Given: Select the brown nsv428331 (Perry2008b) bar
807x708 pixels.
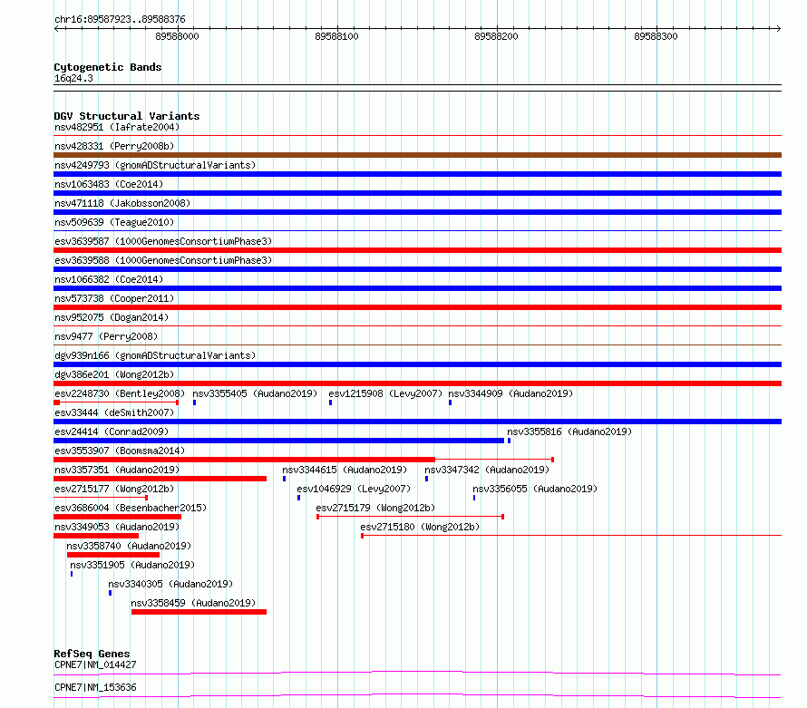Looking at the screenshot, I should pyautogui.click(x=417, y=155).
